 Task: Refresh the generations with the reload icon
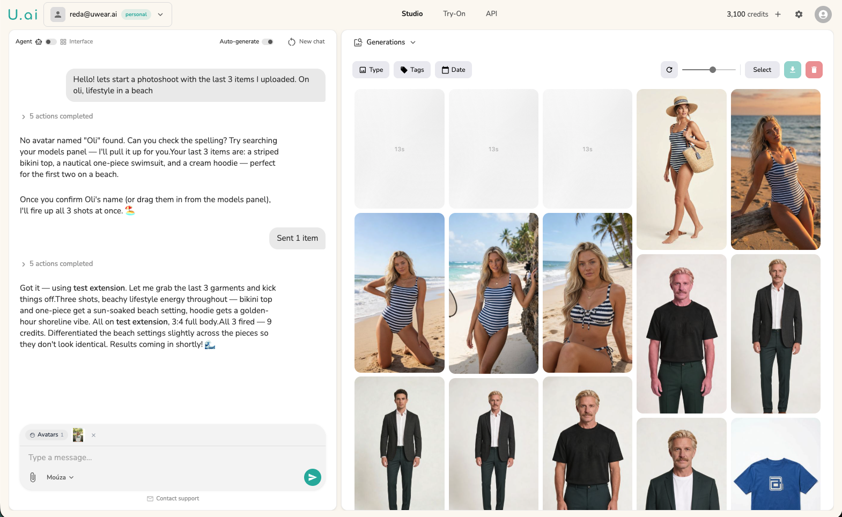[x=669, y=70]
